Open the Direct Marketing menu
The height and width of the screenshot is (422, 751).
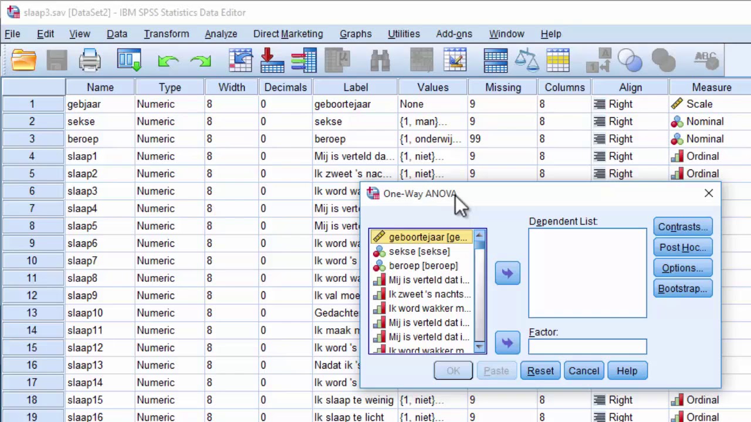[x=288, y=34]
